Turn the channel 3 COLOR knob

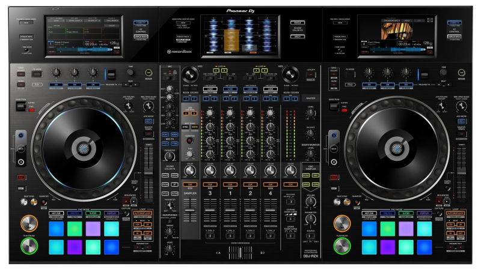210,171
